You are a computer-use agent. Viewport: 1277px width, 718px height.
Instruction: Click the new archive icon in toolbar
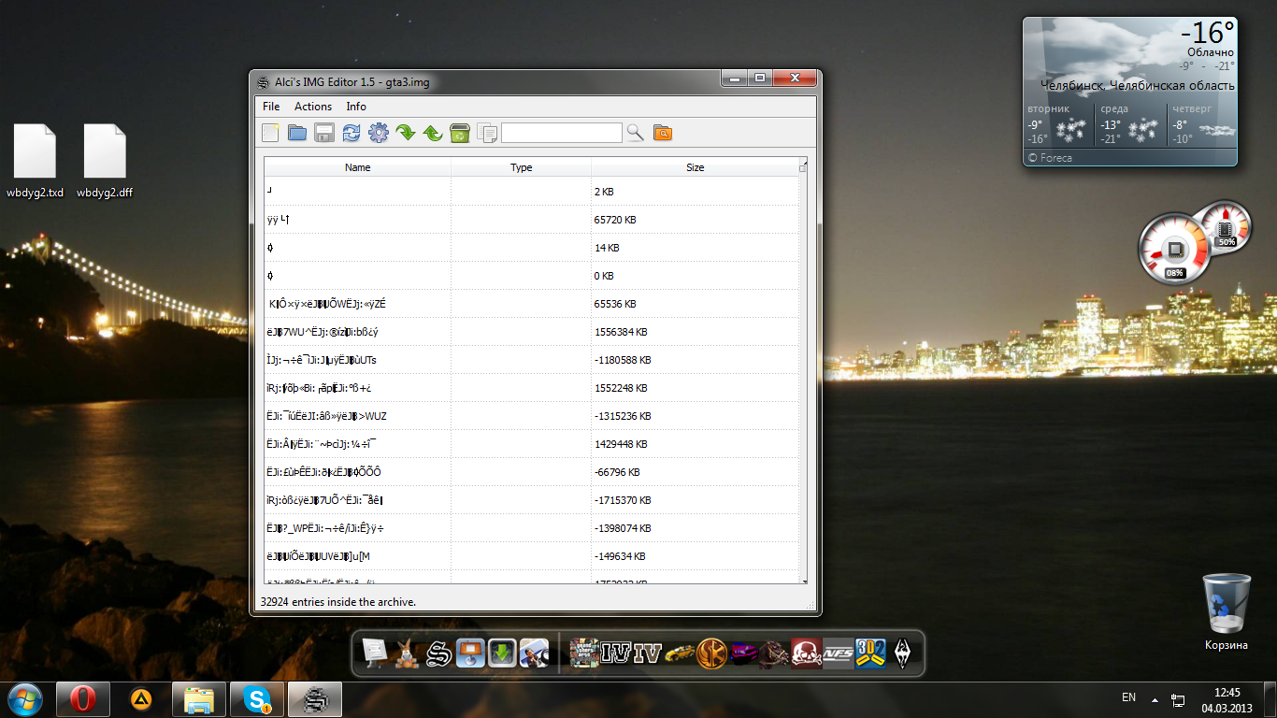pos(270,133)
